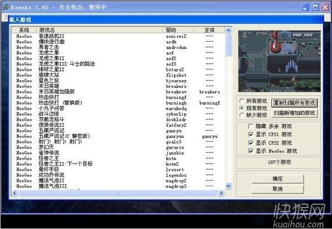Image resolution: width=332 pixels, height=229 pixels.
Task: Cancel with the 取消 button
Action: 277,189
